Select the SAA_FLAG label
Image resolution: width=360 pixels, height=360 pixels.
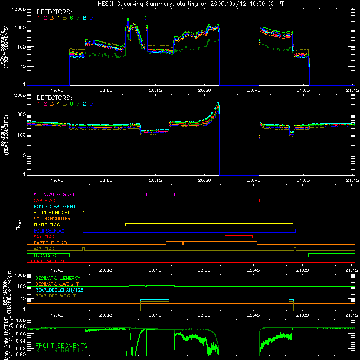point(44,237)
